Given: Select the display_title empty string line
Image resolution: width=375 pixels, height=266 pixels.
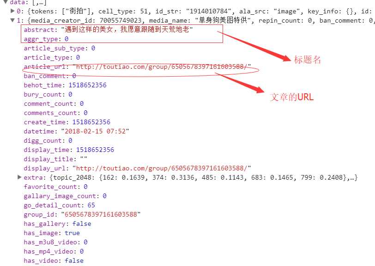Looking at the screenshot, I should coord(55,159).
